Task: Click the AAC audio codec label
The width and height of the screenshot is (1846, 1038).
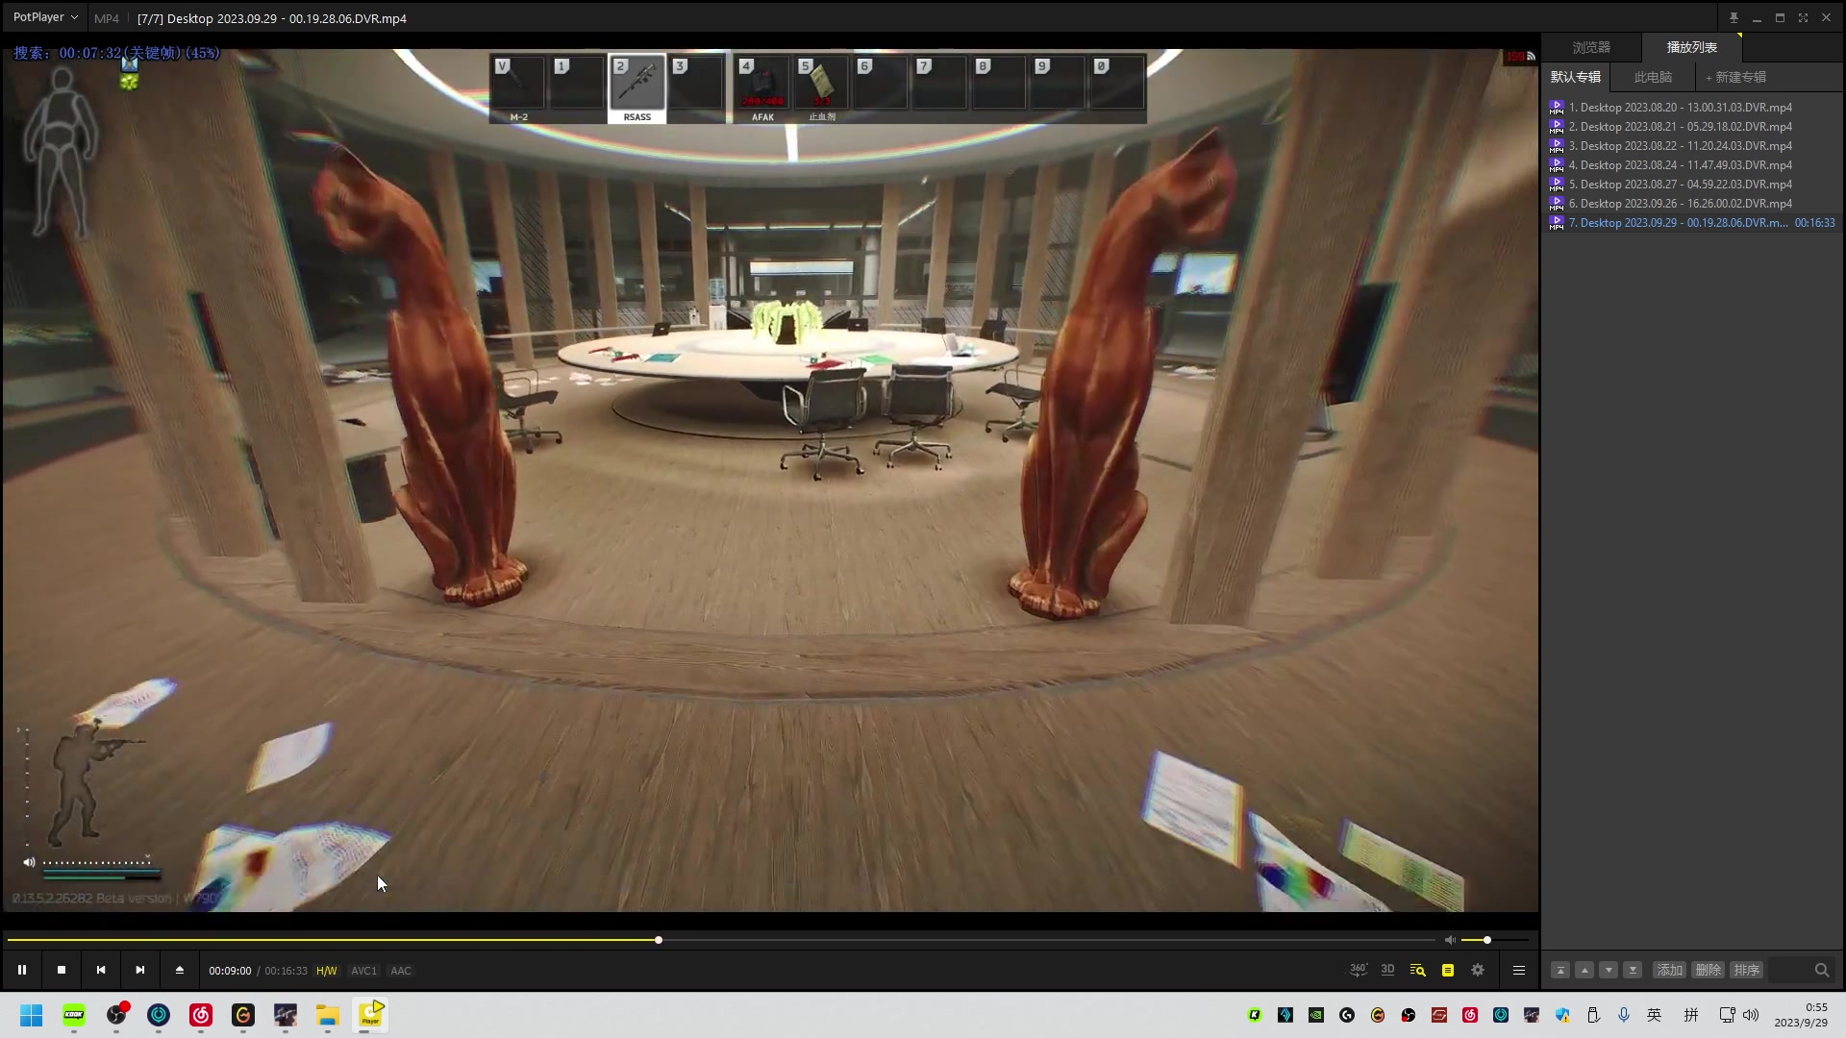Action: coord(401,971)
